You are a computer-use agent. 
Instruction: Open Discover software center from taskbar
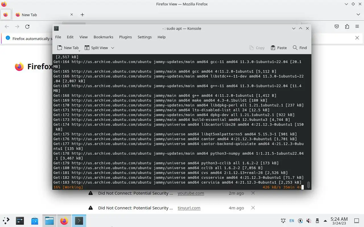pos(35,220)
